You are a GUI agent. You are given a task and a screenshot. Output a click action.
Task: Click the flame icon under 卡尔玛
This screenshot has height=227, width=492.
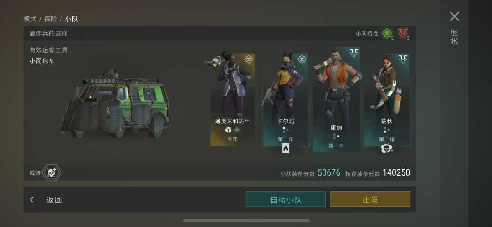(286, 149)
